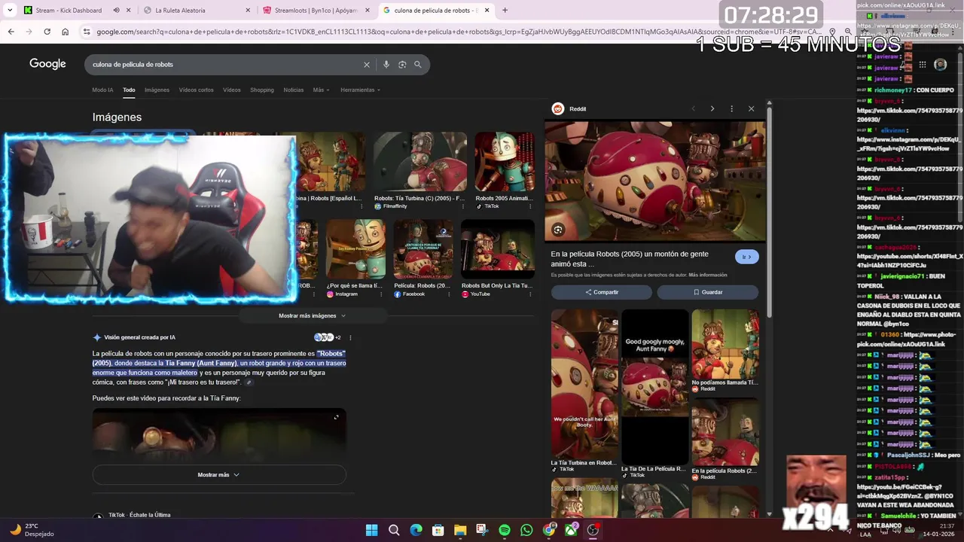Expand the Más search filter dropdown

[x=321, y=90]
